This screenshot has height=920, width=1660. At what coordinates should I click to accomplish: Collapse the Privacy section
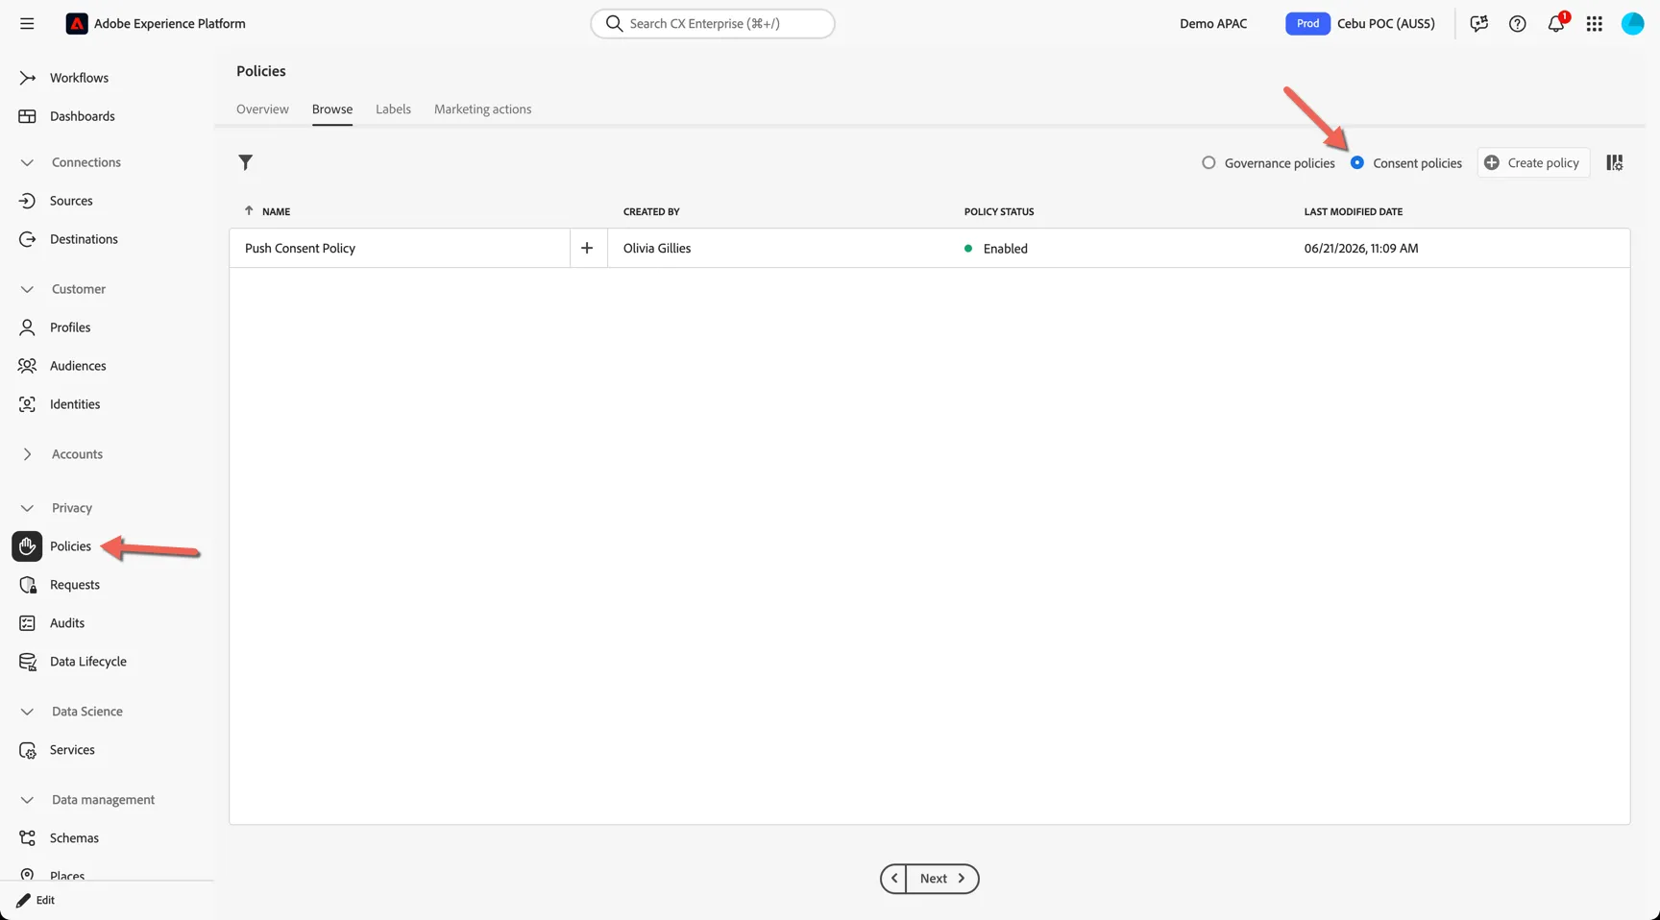[x=27, y=508]
